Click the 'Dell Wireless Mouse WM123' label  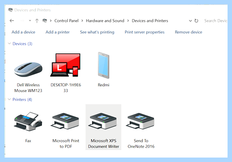coord(28,88)
